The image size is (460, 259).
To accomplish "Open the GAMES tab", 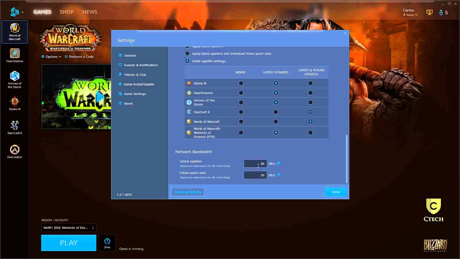I will pos(42,12).
